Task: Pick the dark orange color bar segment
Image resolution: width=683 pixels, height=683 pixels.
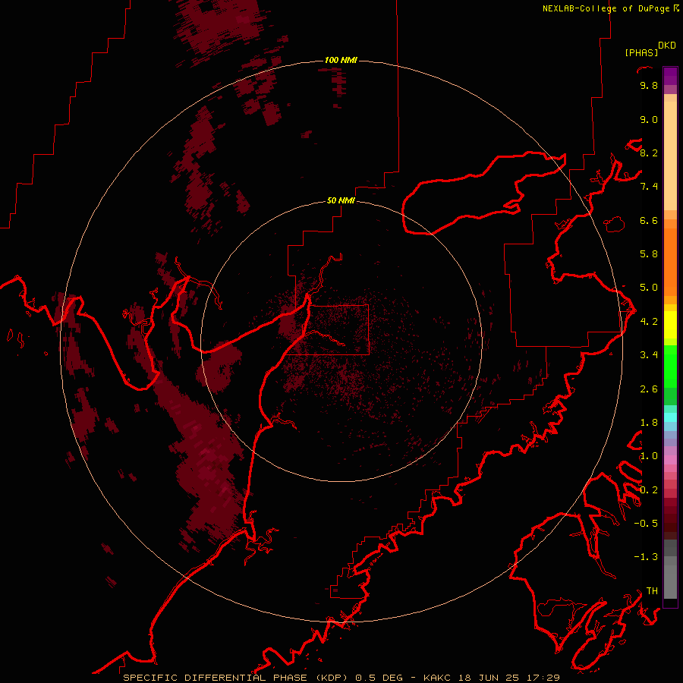Action: (x=670, y=263)
